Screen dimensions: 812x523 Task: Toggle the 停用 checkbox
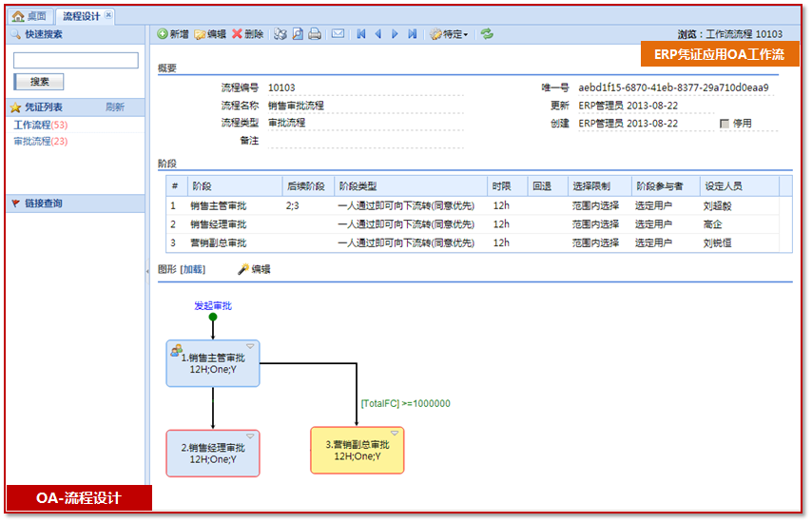[725, 124]
